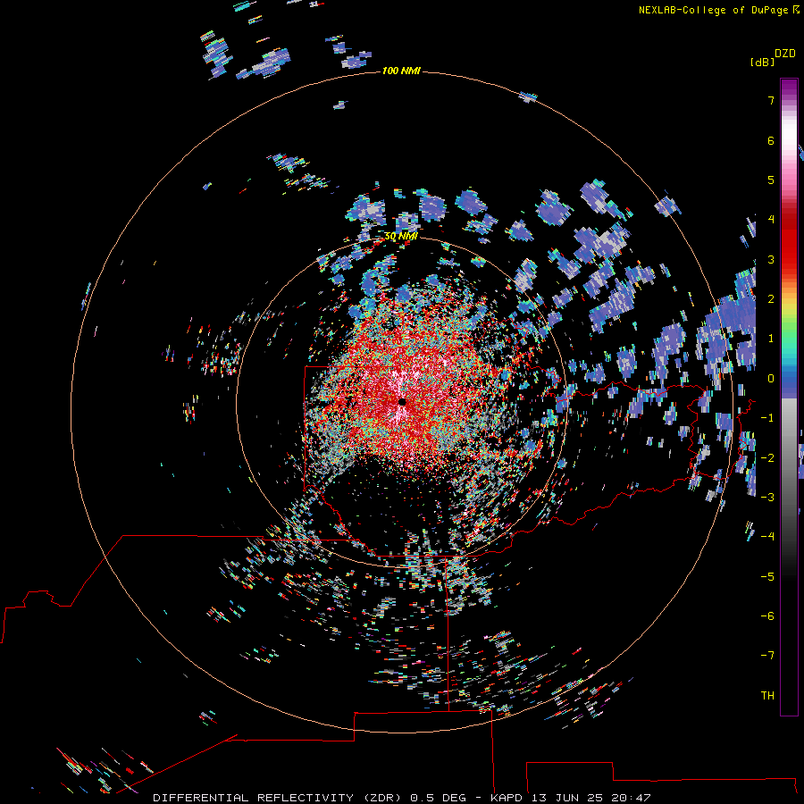Click the '4' value on the color scale
This screenshot has width=804, height=804.
(x=771, y=220)
